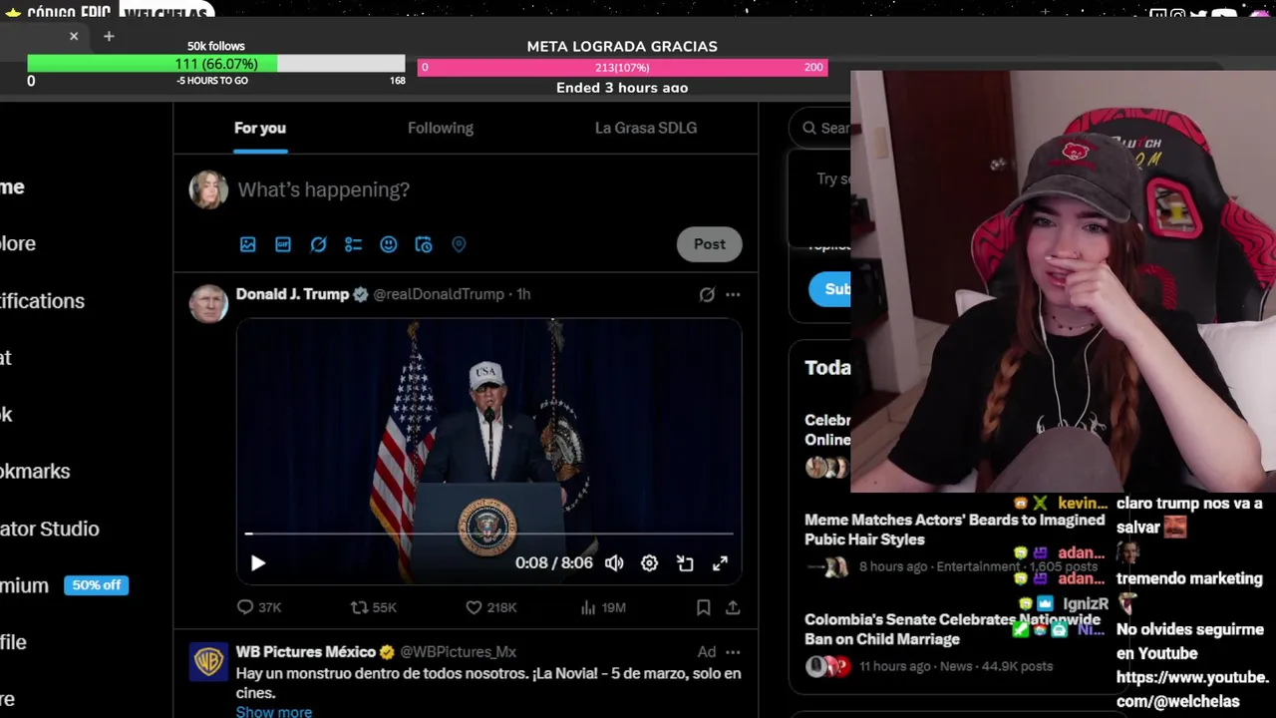The width and height of the screenshot is (1276, 718).
Task: Close the current browser tab
Action: pyautogui.click(x=74, y=36)
